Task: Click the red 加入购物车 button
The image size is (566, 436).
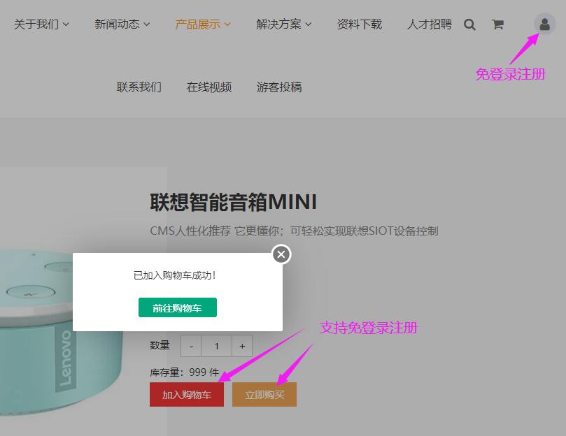Action: click(x=187, y=395)
